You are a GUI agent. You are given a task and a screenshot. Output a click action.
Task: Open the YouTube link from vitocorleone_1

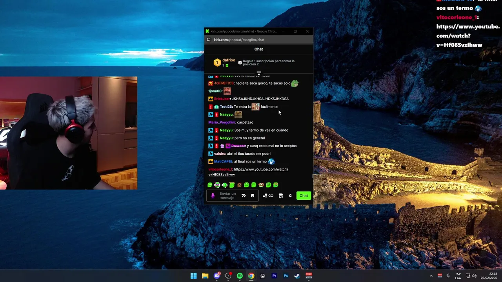(x=248, y=172)
